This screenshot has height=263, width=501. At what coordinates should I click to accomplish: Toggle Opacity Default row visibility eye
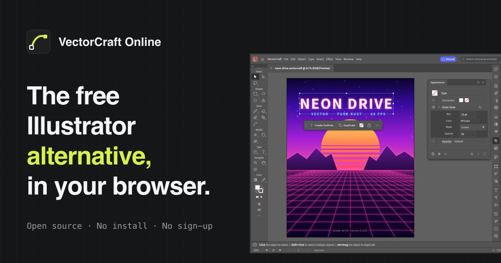click(x=433, y=142)
